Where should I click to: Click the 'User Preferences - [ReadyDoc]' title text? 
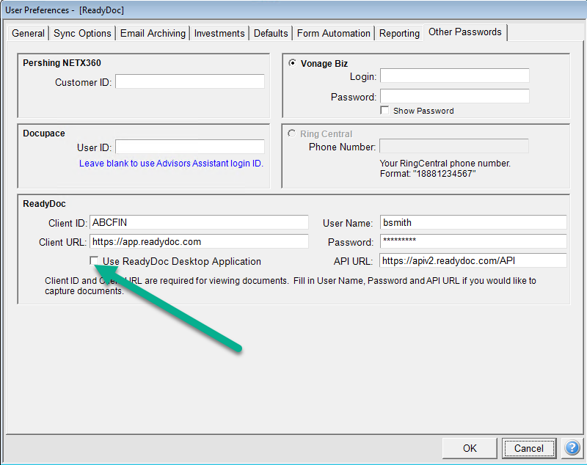click(x=65, y=10)
